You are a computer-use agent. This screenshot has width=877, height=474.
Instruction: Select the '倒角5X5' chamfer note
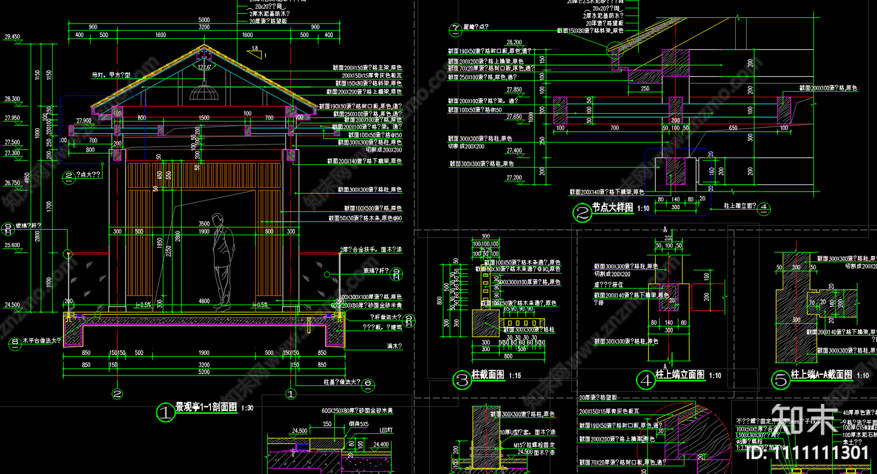point(358,424)
